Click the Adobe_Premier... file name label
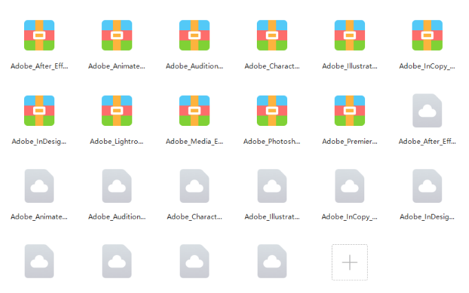The height and width of the screenshot is (293, 469). click(x=350, y=141)
